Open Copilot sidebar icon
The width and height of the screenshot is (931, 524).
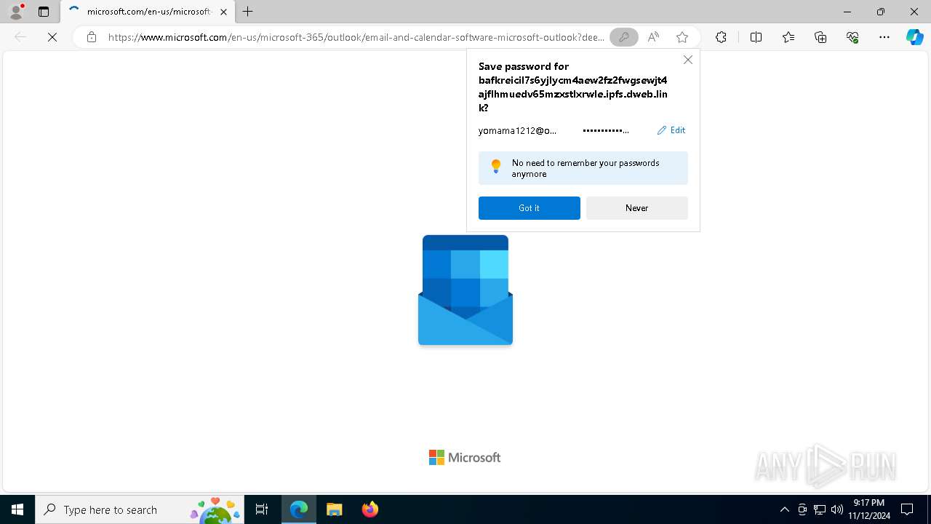tap(914, 37)
